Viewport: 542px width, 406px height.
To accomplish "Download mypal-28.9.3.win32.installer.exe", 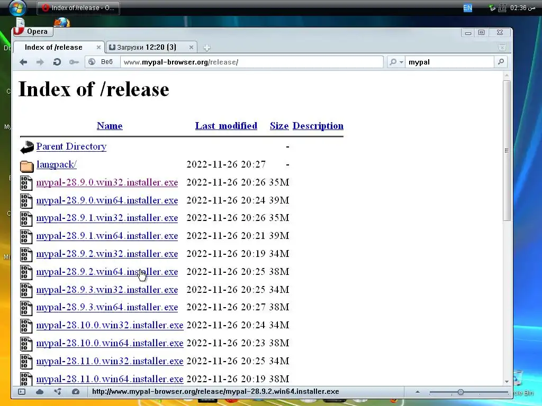I will coord(107,290).
